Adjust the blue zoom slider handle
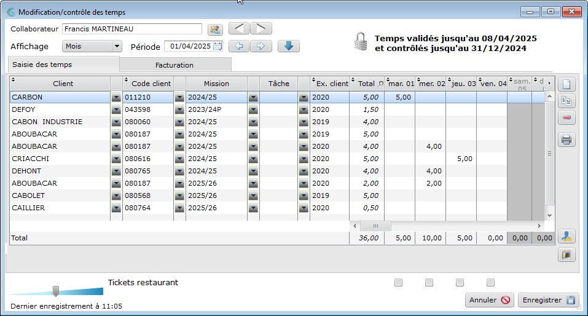This screenshot has height=316, width=588. 56,291
